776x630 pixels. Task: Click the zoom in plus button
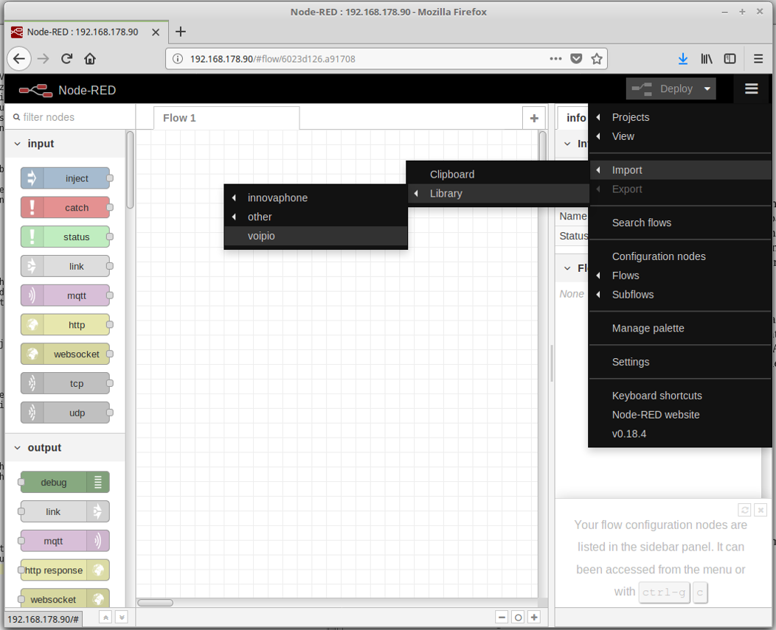coord(534,617)
